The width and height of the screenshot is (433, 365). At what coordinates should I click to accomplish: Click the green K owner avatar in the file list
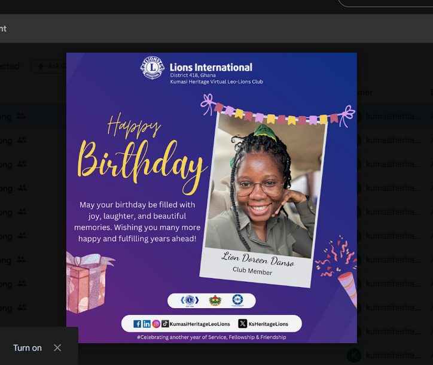pyautogui.click(x=354, y=355)
